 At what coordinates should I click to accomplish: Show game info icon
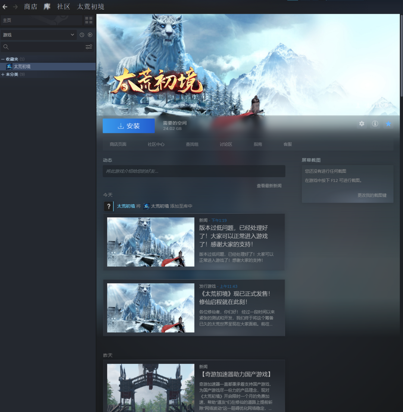pos(375,124)
